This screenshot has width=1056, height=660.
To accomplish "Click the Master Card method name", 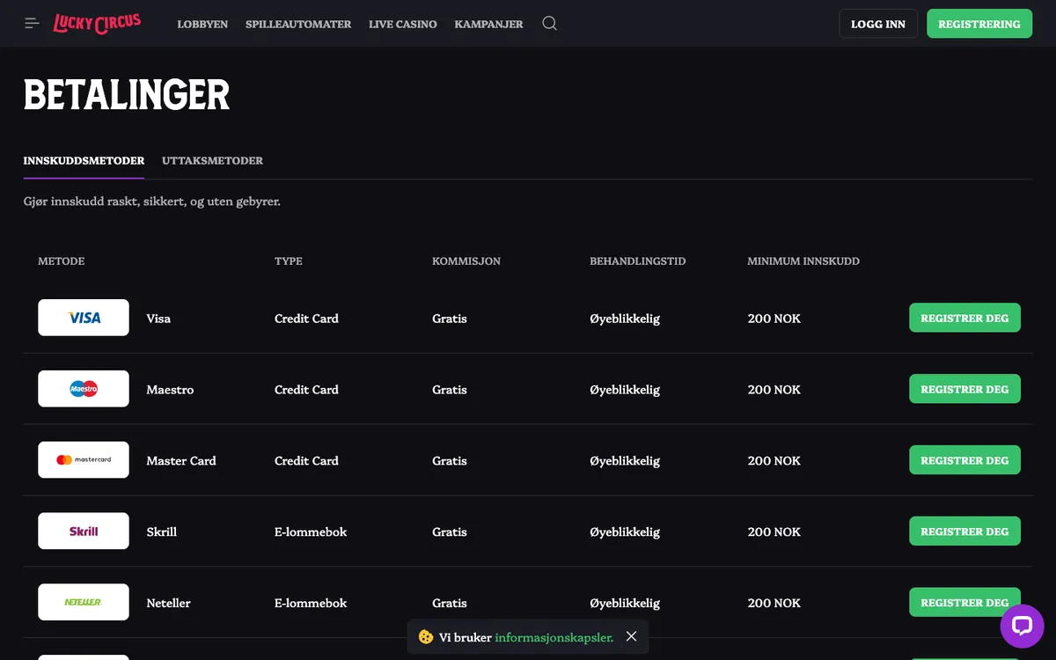I will pos(181,461).
